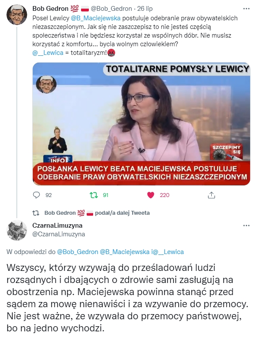257x337 pixels.
Task: Select the Bob Gedron display name
Action: pos(50,9)
